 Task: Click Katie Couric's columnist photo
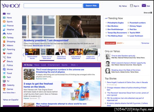pos(108,71)
